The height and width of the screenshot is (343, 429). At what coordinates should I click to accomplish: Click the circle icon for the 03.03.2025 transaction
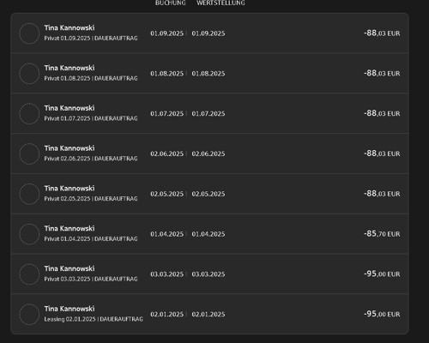(x=29, y=274)
